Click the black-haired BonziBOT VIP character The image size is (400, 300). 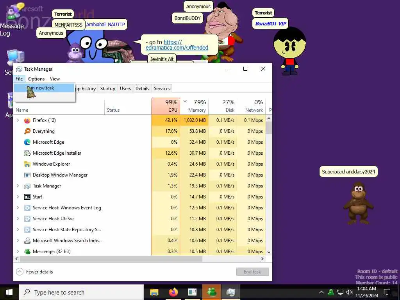coord(289,51)
